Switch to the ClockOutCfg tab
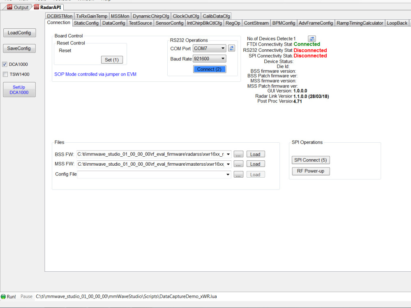The image size is (411, 308). 186,16
